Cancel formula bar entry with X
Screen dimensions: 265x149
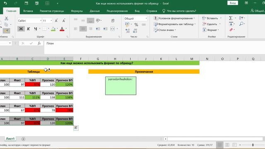point(23,43)
